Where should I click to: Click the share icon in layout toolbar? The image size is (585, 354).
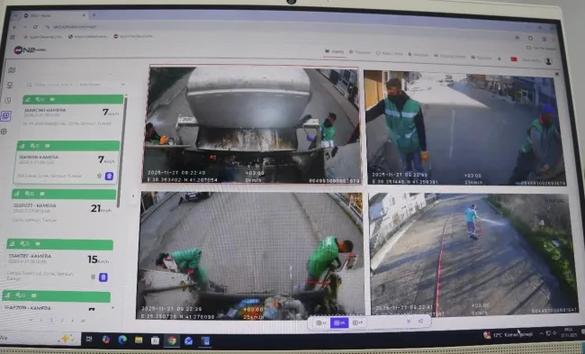(420, 322)
